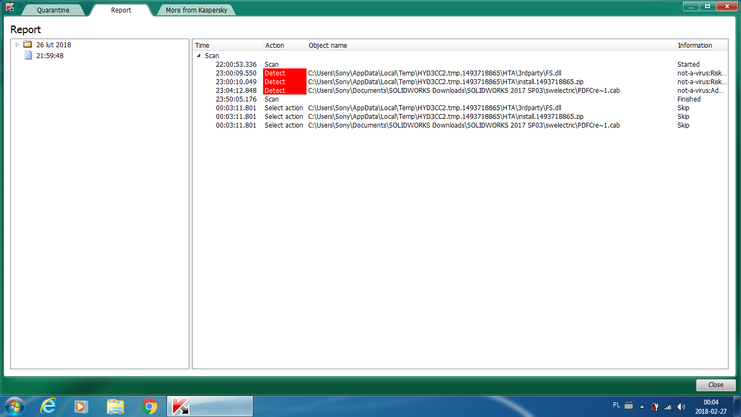Click the PDFCre~1.cab path at 23:04:12.848
Viewport: 741px width, 417px height.
[x=464, y=90]
